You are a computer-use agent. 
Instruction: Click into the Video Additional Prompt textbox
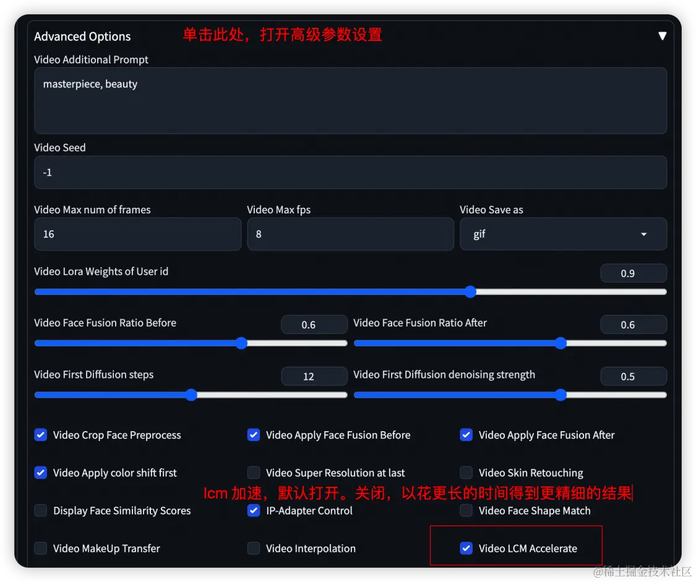(350, 101)
